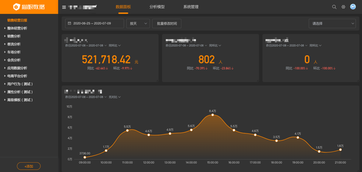Image resolution: width=362 pixels, height=172 pixels.
Task: Open the 同环比 dropdown on the 802 card
Action: pos(215,46)
